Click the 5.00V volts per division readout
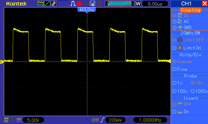This screenshot has width=208, height=124. [33, 120]
